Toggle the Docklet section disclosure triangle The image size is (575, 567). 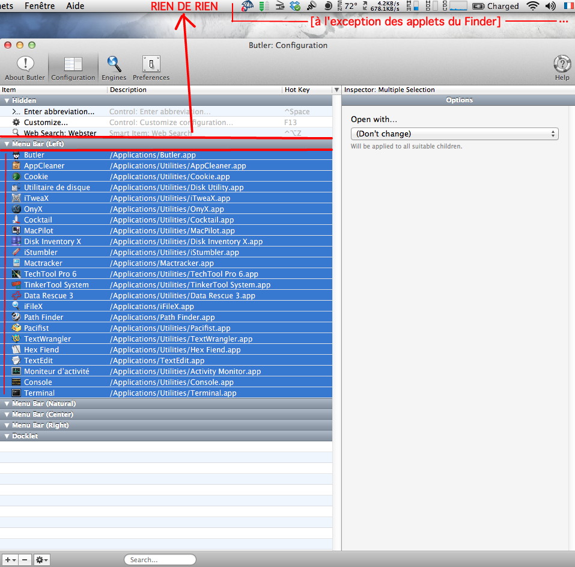pyautogui.click(x=7, y=437)
